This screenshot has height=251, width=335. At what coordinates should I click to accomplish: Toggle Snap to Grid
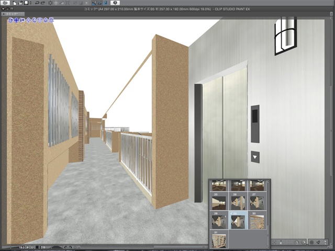click(106, 3)
